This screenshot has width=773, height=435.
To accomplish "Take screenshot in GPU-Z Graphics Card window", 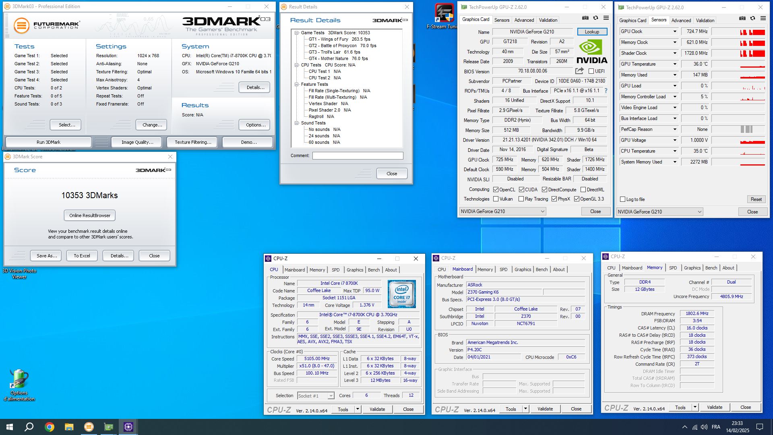I will tap(585, 18).
